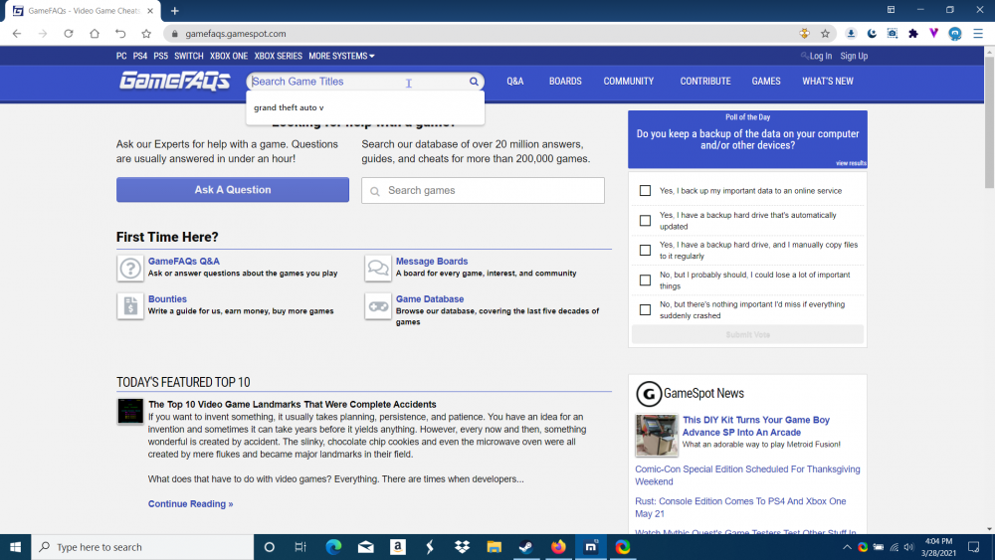Click poll 'view results' link

pyautogui.click(x=851, y=163)
